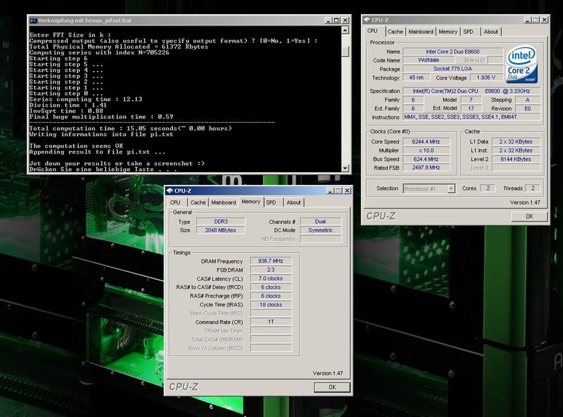Click OK in the memory CPU-Z window

(332, 387)
